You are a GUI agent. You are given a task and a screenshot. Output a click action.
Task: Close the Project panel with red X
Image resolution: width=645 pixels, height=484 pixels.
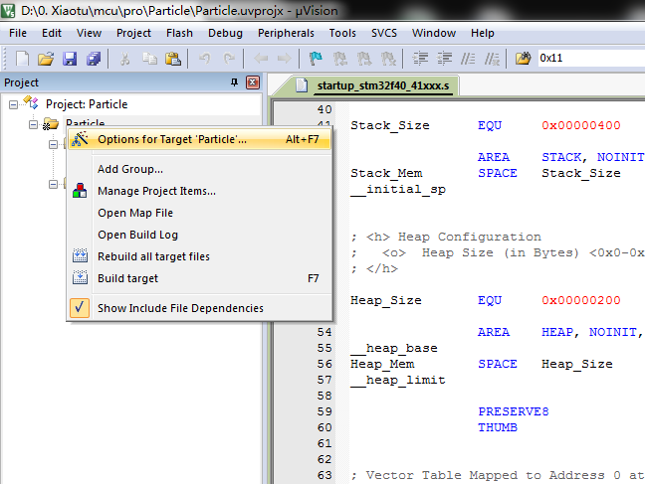253,82
